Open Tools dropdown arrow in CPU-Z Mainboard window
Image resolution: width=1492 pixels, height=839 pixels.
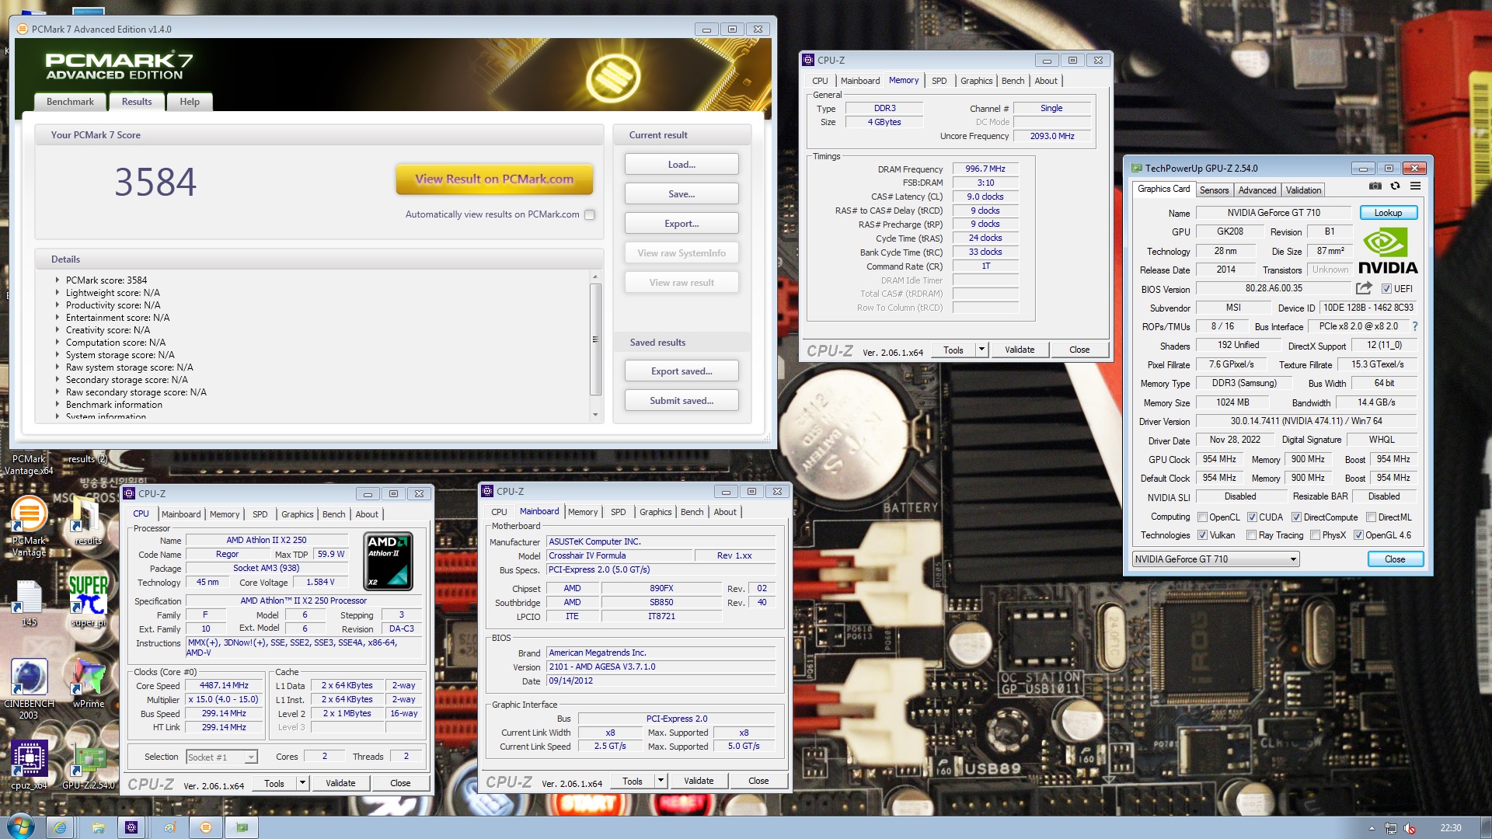point(661,781)
